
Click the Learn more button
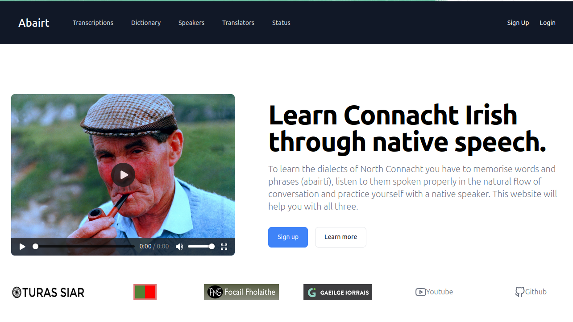[340, 237]
